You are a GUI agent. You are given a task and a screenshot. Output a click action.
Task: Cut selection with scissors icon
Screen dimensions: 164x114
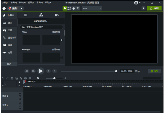point(12,78)
